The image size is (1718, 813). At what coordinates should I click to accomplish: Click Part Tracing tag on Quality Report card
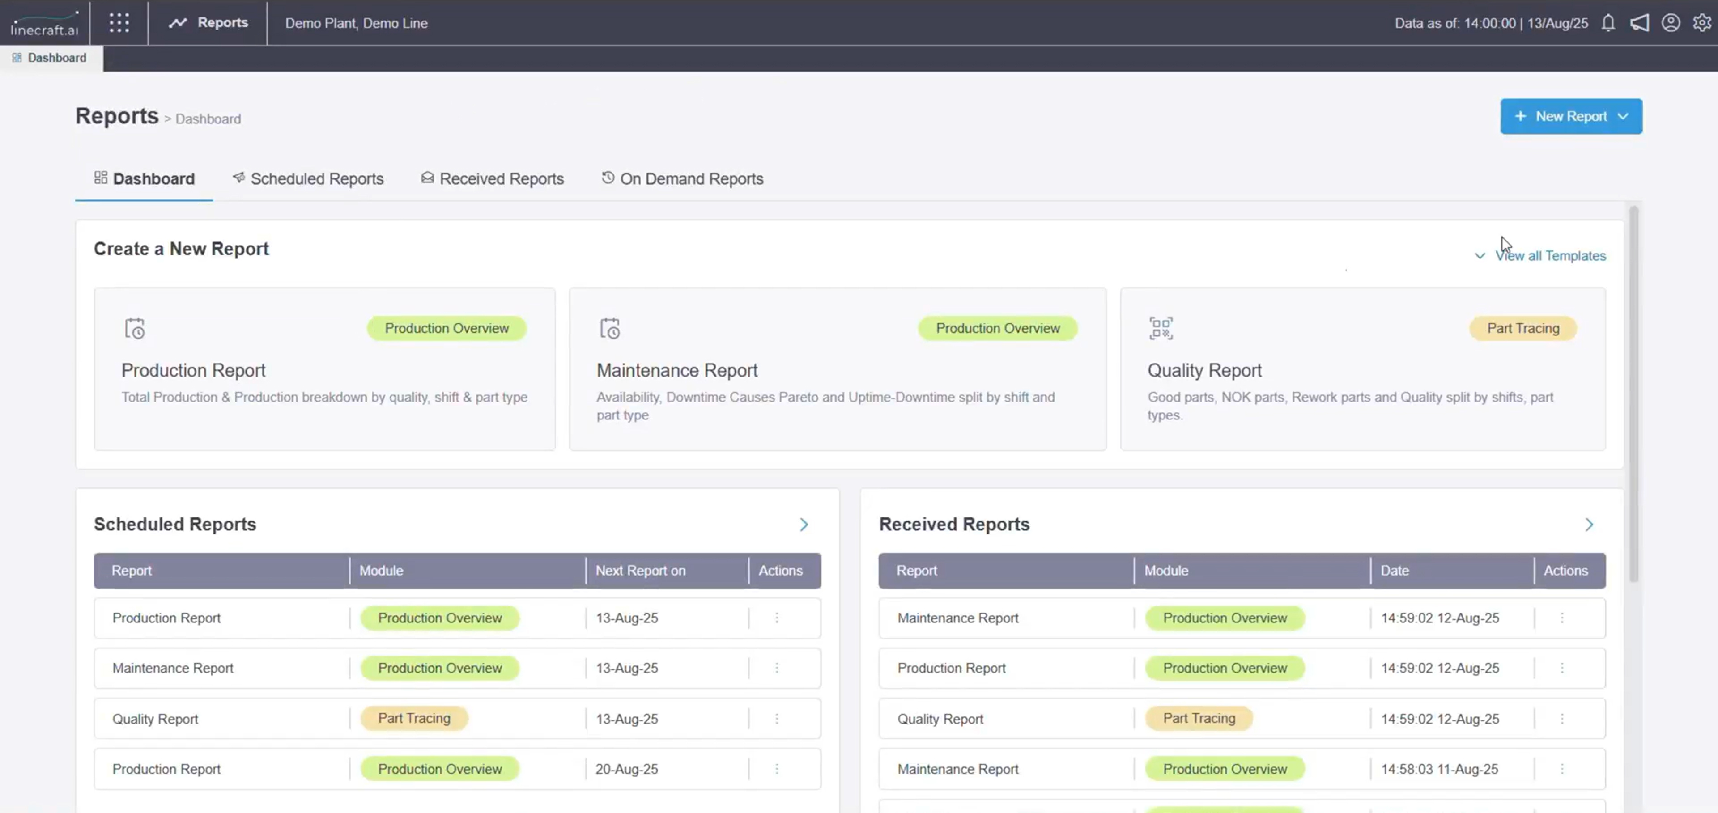(1523, 329)
